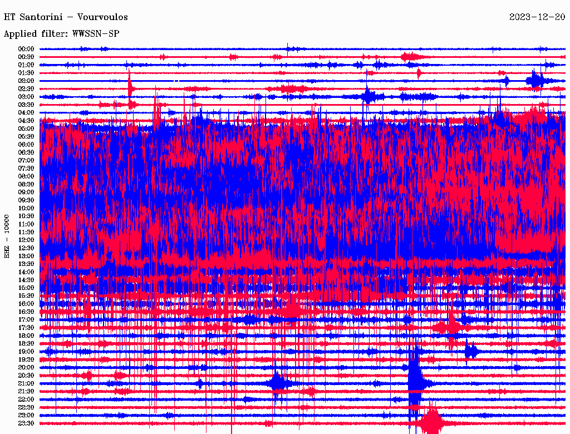Click the 23:30 time label
This screenshot has width=570, height=434.
point(26,423)
